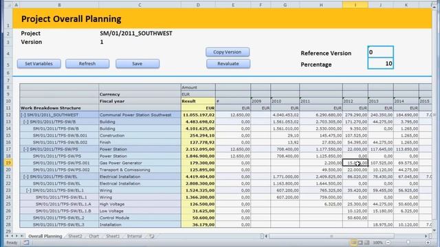This screenshot has height=247, width=440.
Task: Select the Work Breakdown Structure header cell
Action: coord(59,108)
